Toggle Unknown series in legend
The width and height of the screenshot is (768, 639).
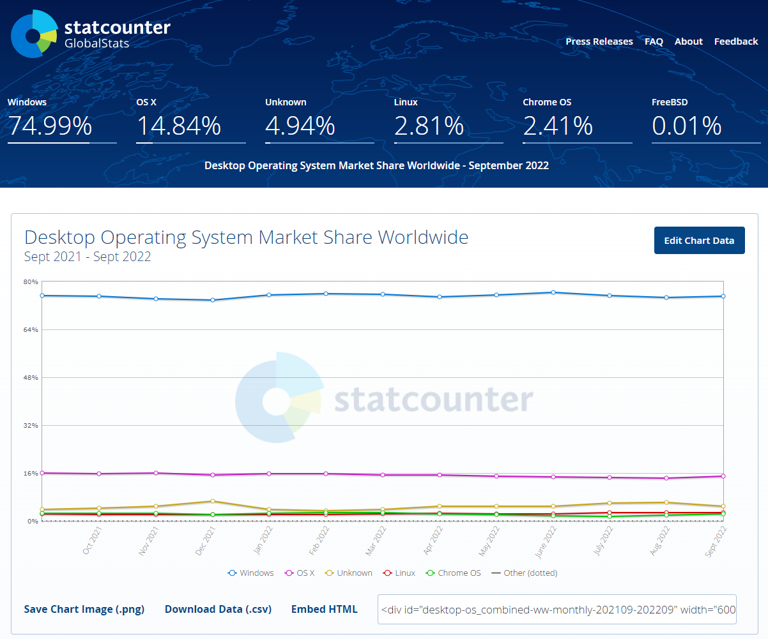[x=349, y=573]
